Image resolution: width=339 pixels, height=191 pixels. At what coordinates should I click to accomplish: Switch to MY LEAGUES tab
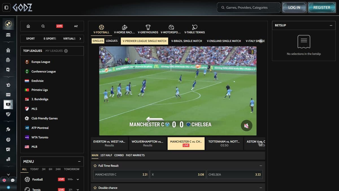54,51
